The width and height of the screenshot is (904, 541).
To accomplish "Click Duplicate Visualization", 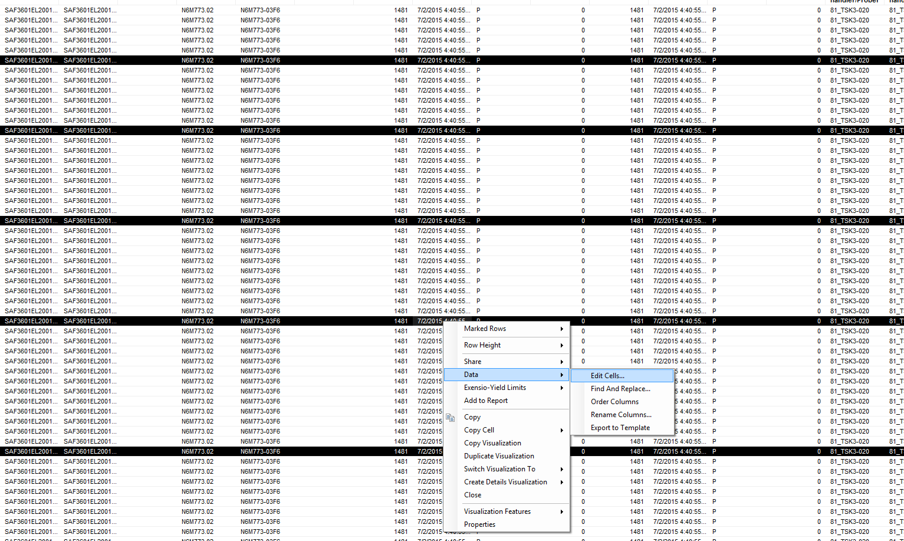I will (499, 456).
